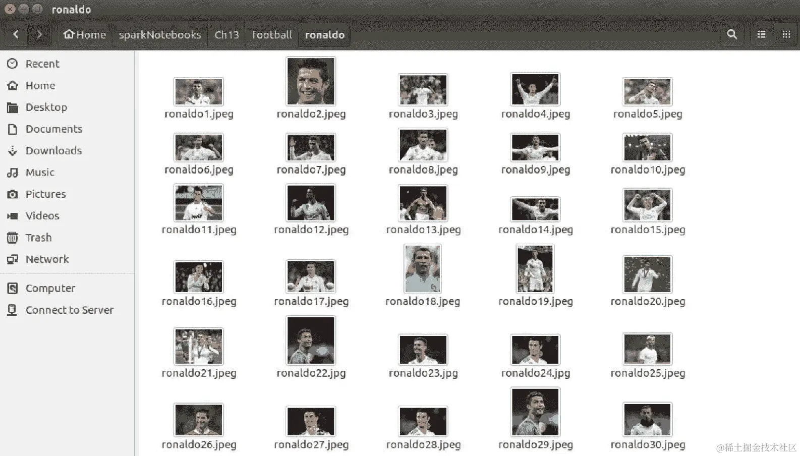Image resolution: width=800 pixels, height=456 pixels.
Task: Click the Connect to Server icon
Action: [13, 310]
